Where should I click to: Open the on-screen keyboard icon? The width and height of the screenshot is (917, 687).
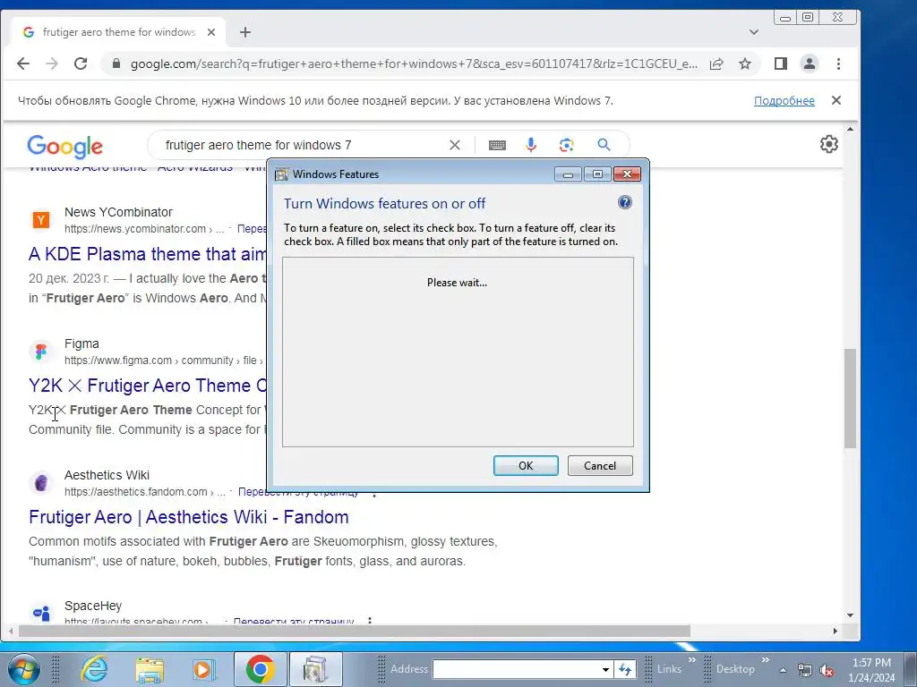pos(497,145)
